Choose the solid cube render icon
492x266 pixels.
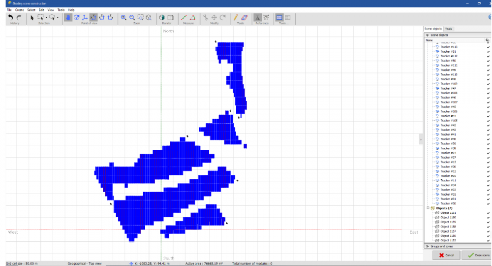(x=162, y=17)
